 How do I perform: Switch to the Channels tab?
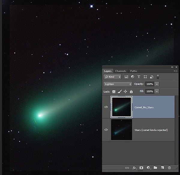tap(121, 71)
